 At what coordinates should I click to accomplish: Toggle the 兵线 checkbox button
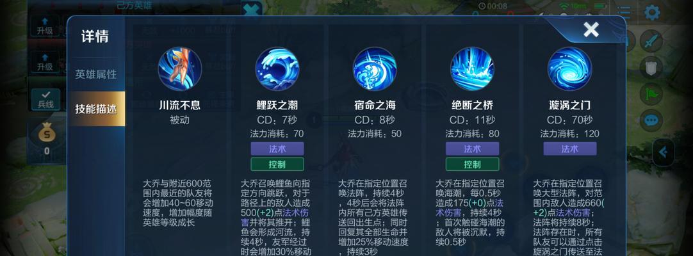pyautogui.click(x=45, y=99)
